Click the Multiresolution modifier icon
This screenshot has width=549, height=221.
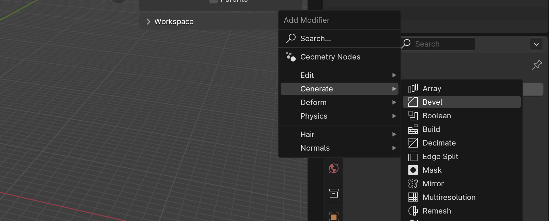coord(413,197)
